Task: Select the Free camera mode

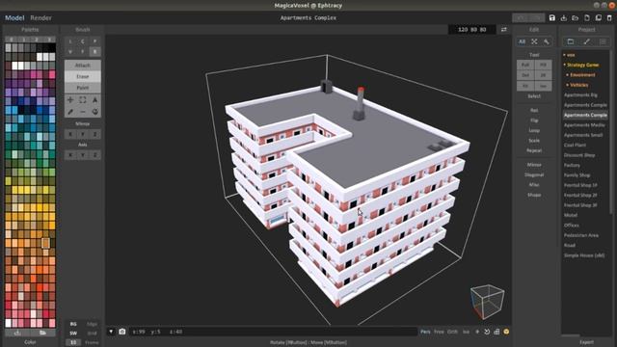Action: (439, 332)
